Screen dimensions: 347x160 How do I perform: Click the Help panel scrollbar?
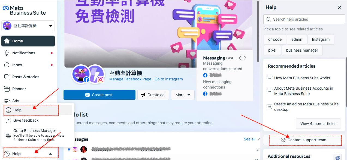tap(346, 81)
